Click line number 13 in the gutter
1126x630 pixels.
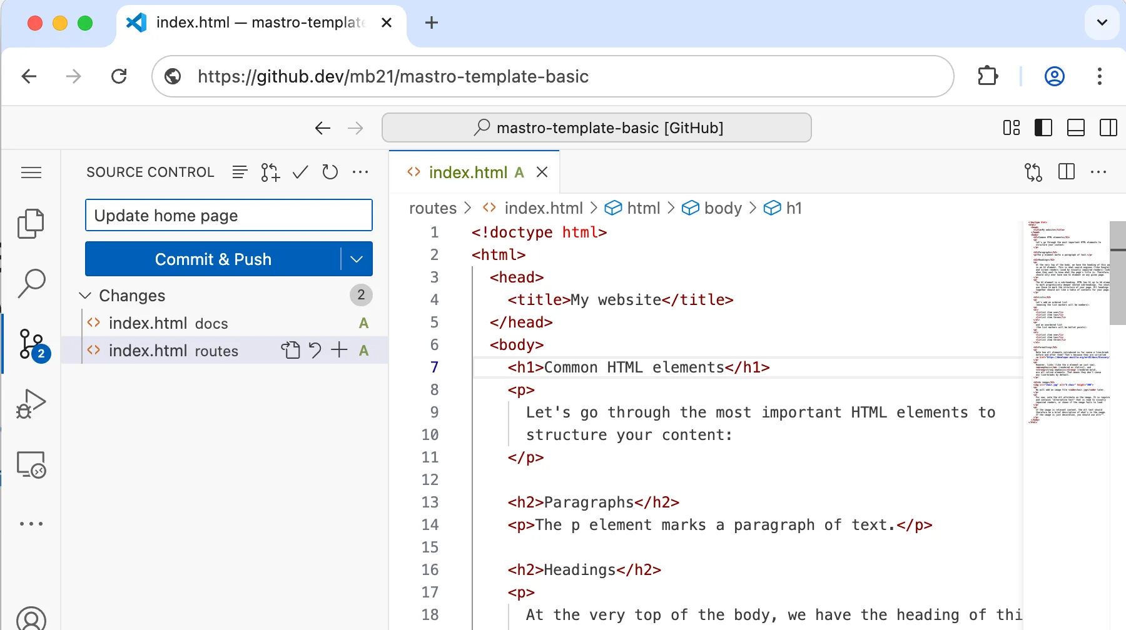(430, 502)
